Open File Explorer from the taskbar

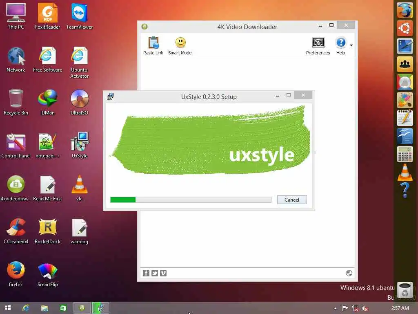coord(44,308)
